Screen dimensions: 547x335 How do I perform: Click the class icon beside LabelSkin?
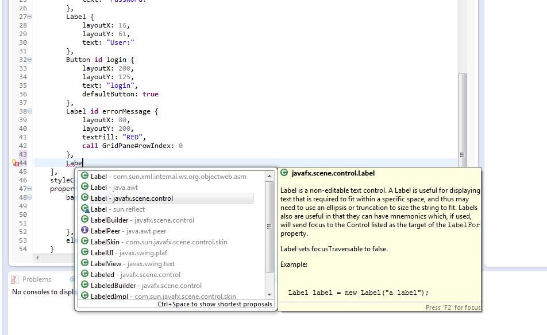click(x=84, y=241)
